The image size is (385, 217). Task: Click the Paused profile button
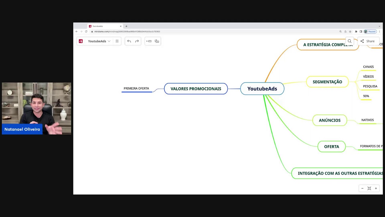[x=370, y=31]
